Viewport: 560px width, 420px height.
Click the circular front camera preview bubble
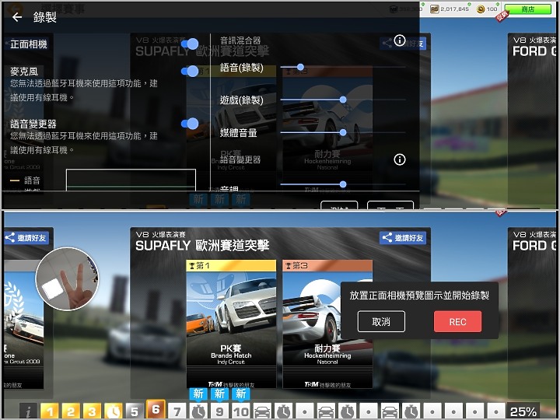point(67,278)
